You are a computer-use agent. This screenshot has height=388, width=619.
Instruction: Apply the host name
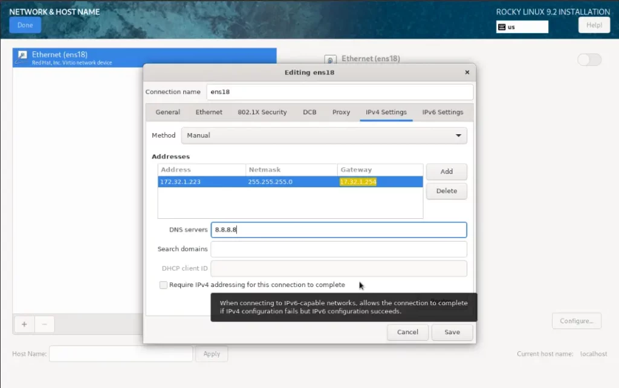[212, 354]
